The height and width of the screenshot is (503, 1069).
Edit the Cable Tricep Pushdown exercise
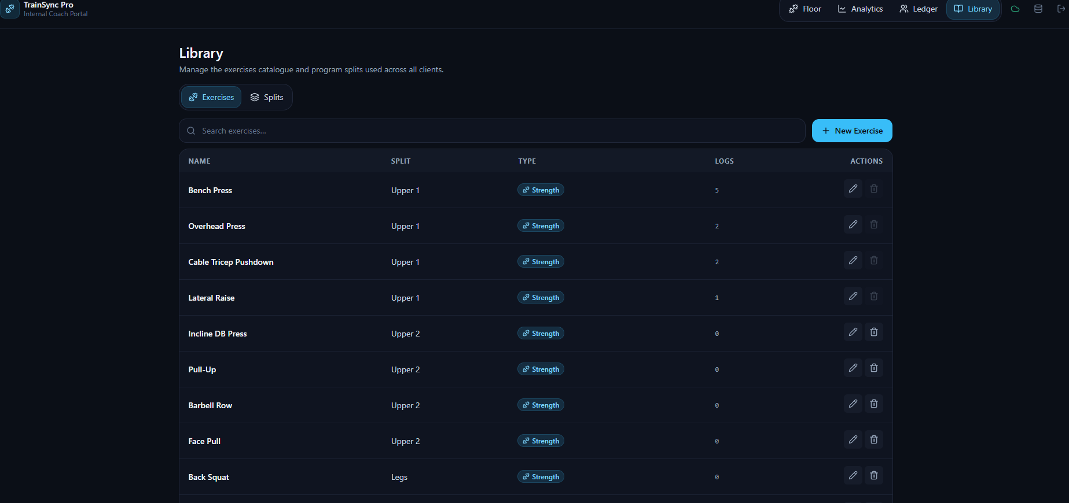[x=853, y=260]
